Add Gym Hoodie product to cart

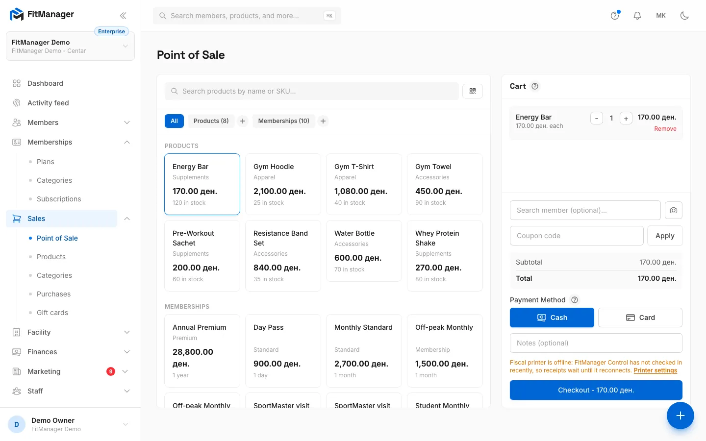283,184
